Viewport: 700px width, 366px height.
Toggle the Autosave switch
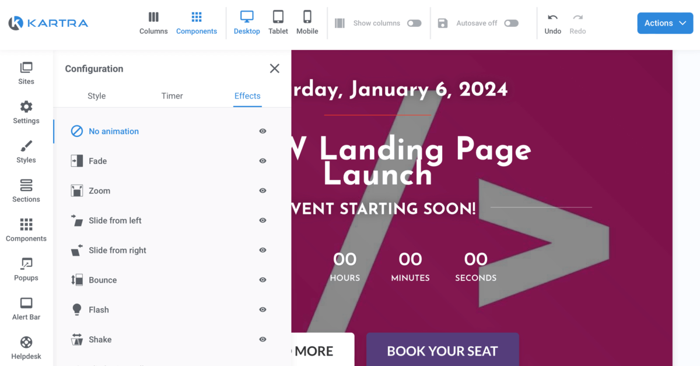pyautogui.click(x=511, y=23)
